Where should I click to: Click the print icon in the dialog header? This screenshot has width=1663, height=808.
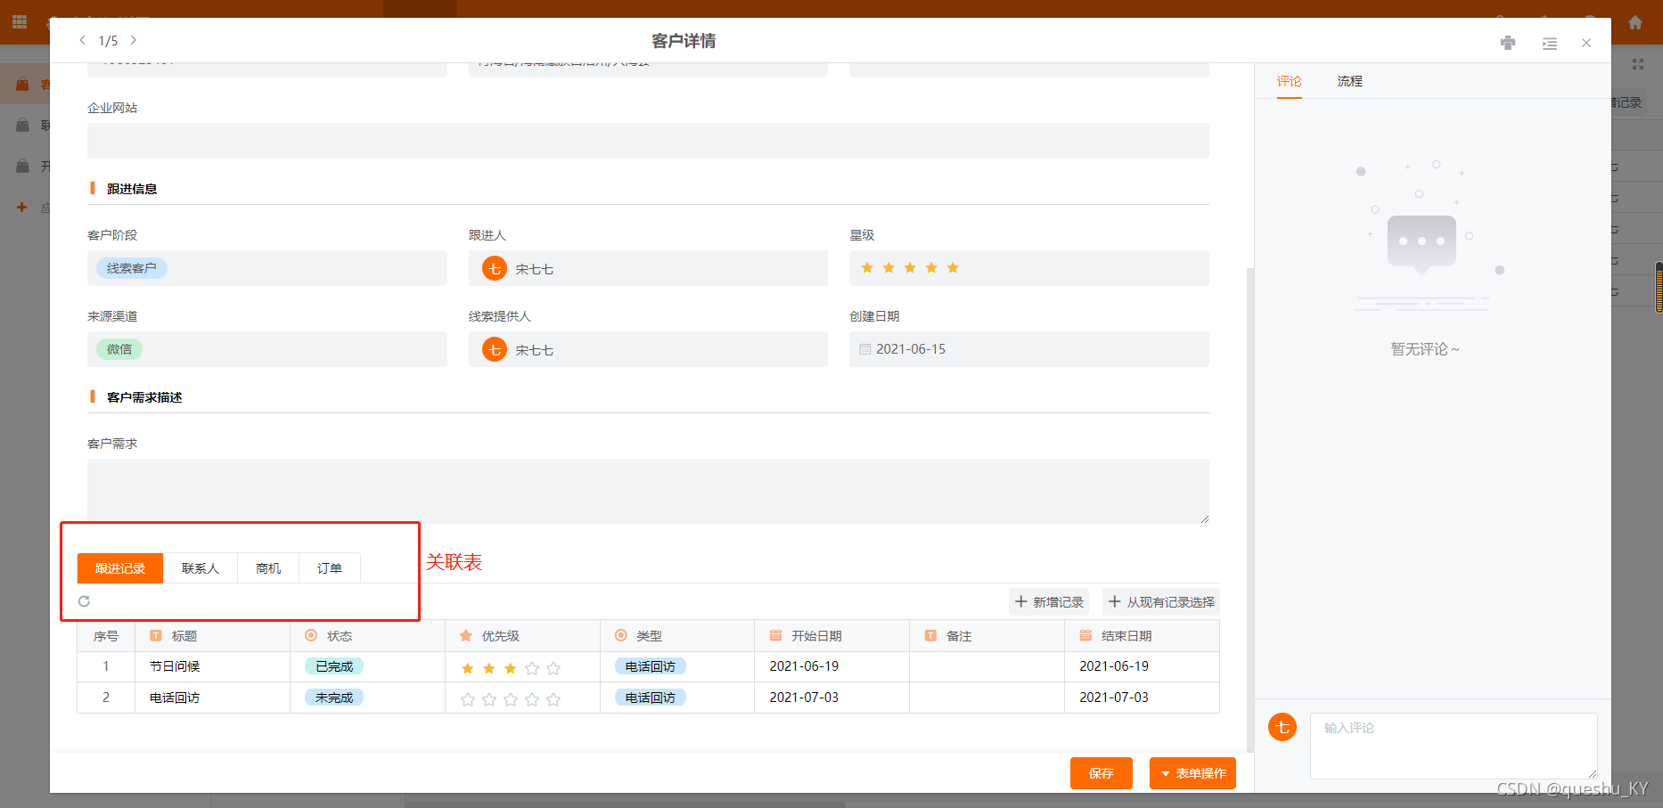(1508, 42)
